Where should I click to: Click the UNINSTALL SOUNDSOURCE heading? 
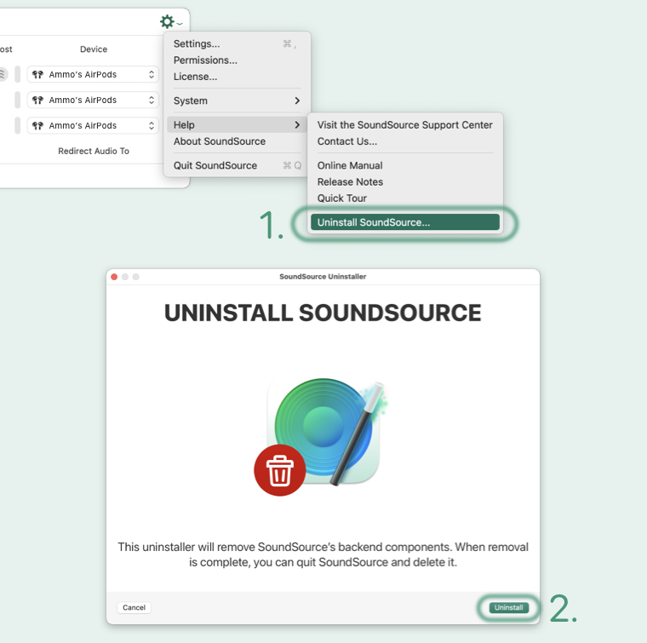(x=323, y=313)
